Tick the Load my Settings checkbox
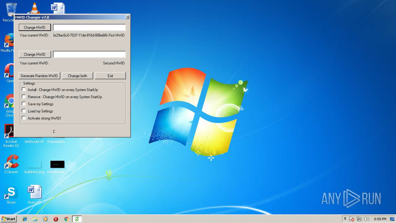396x223 pixels. 24,111
